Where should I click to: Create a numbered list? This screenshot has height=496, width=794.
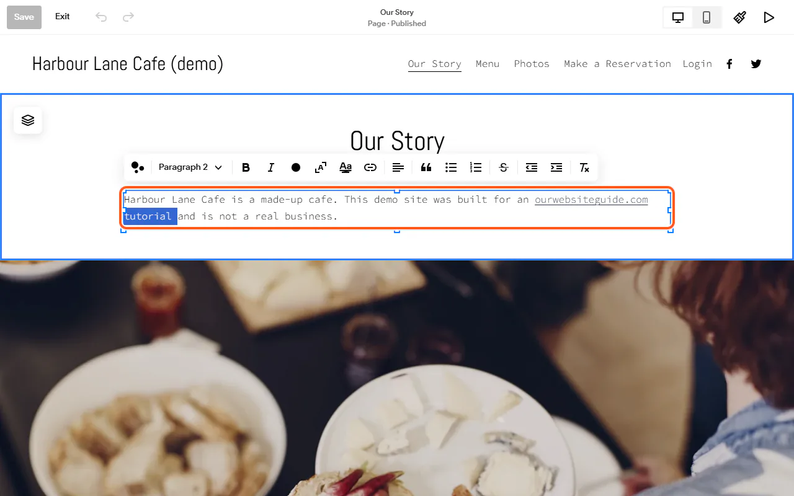476,167
